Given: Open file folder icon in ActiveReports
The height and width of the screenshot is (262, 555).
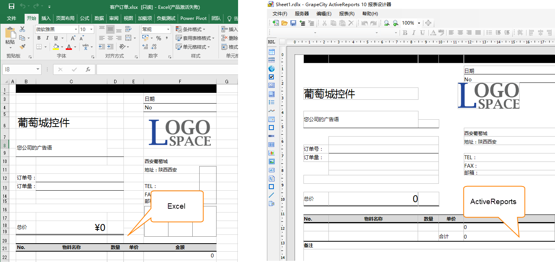Looking at the screenshot, I should click(x=285, y=23).
